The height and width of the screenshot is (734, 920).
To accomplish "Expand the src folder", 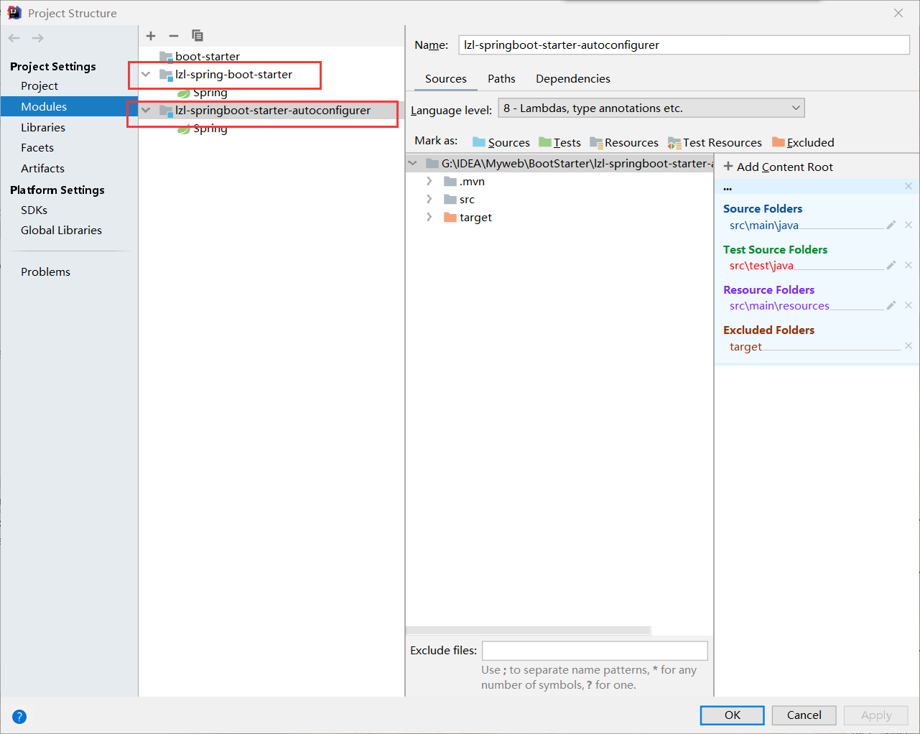I will 429,199.
